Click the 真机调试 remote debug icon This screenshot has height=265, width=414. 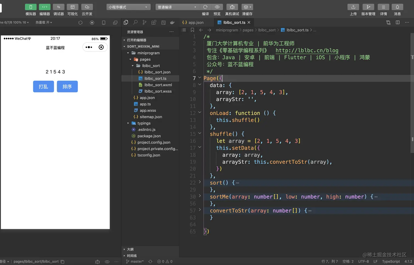(232, 7)
